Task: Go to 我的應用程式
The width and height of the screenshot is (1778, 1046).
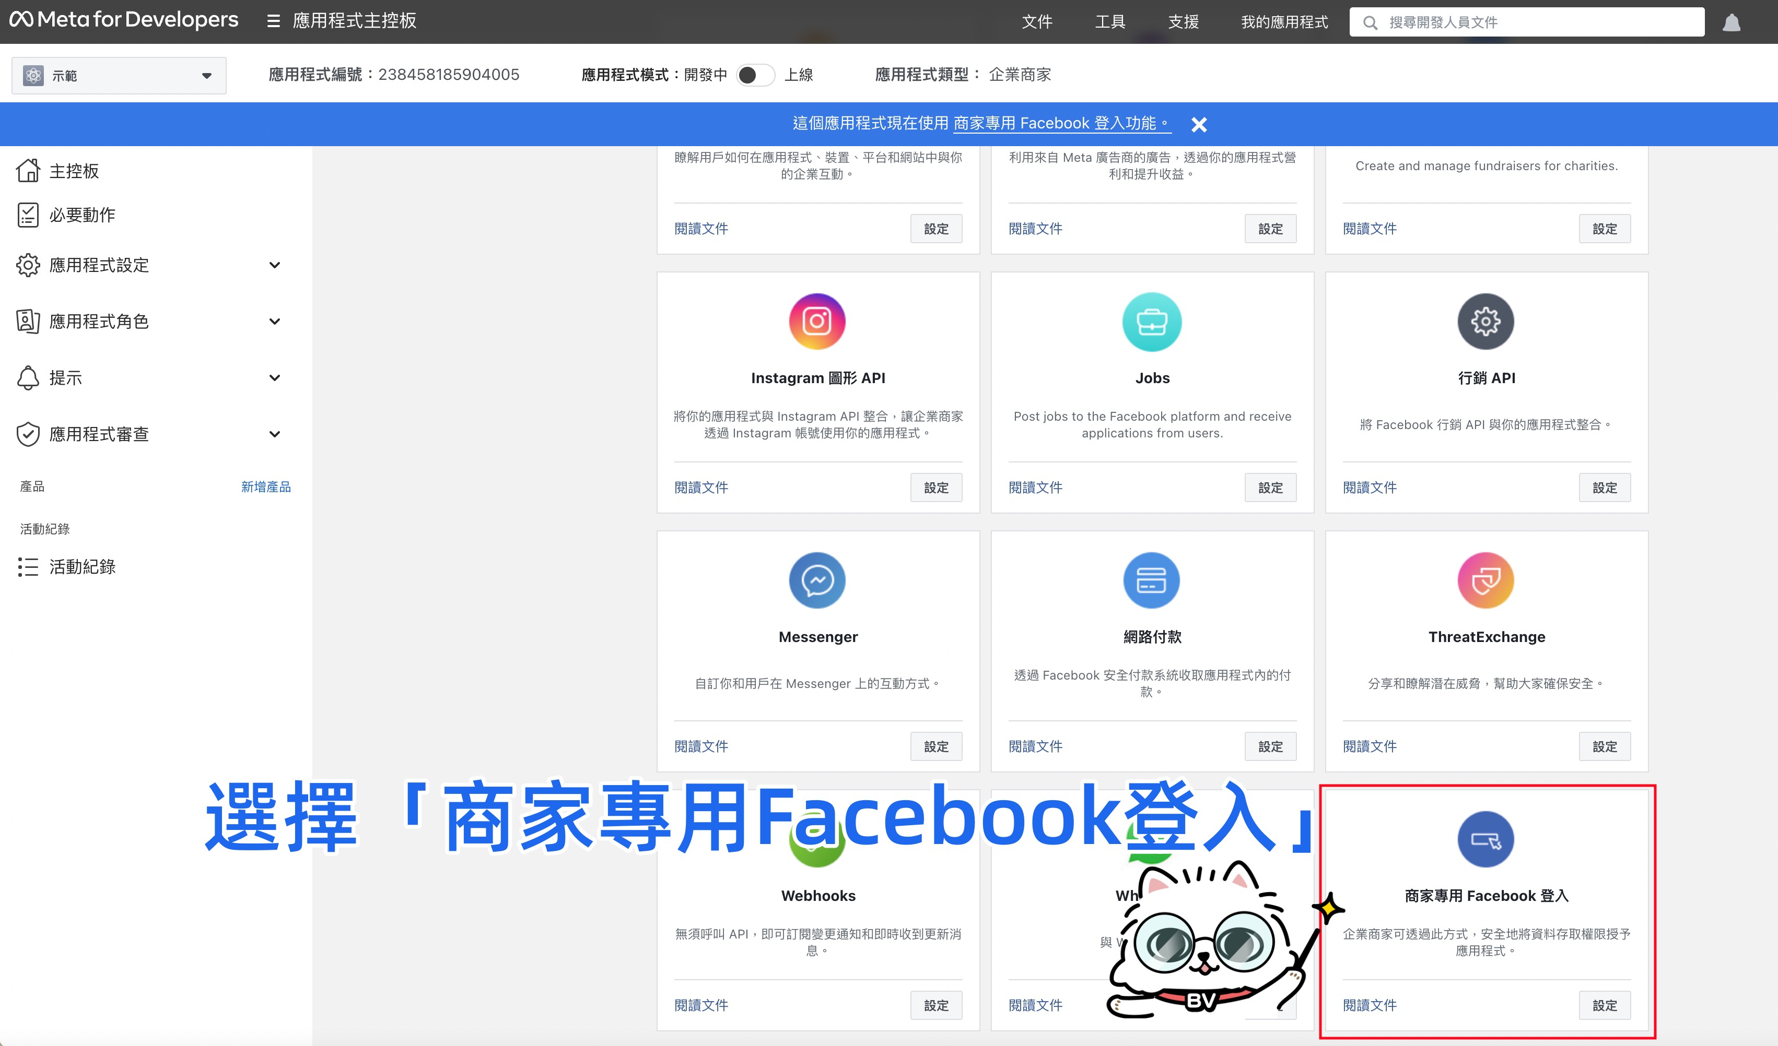Action: click(x=1284, y=22)
